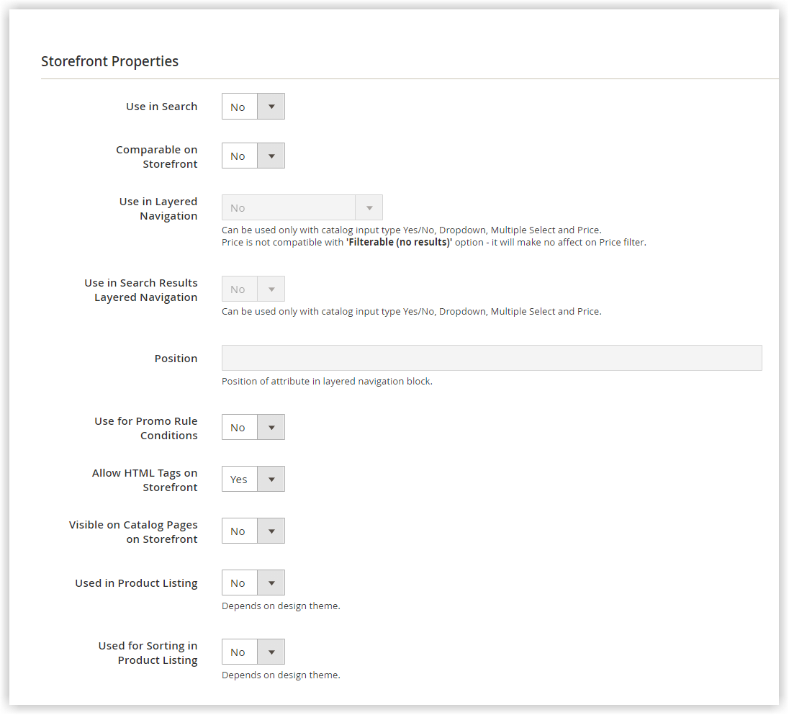This screenshot has width=789, height=715.
Task: Enable Used for Sorting in Product Listing
Action: coord(253,652)
